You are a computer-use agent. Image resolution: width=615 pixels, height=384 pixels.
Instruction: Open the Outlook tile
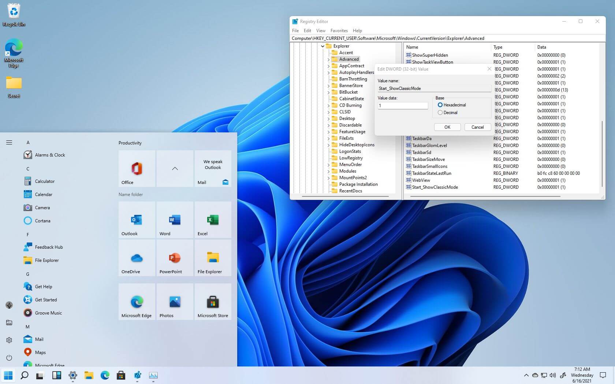point(137,220)
